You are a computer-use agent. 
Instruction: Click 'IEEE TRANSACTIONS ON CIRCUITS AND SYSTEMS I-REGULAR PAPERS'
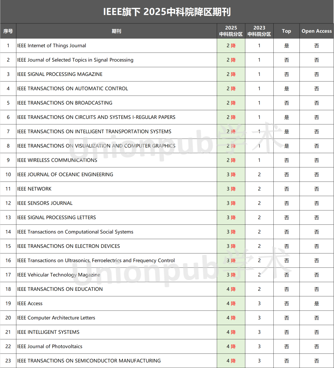pyautogui.click(x=96, y=117)
